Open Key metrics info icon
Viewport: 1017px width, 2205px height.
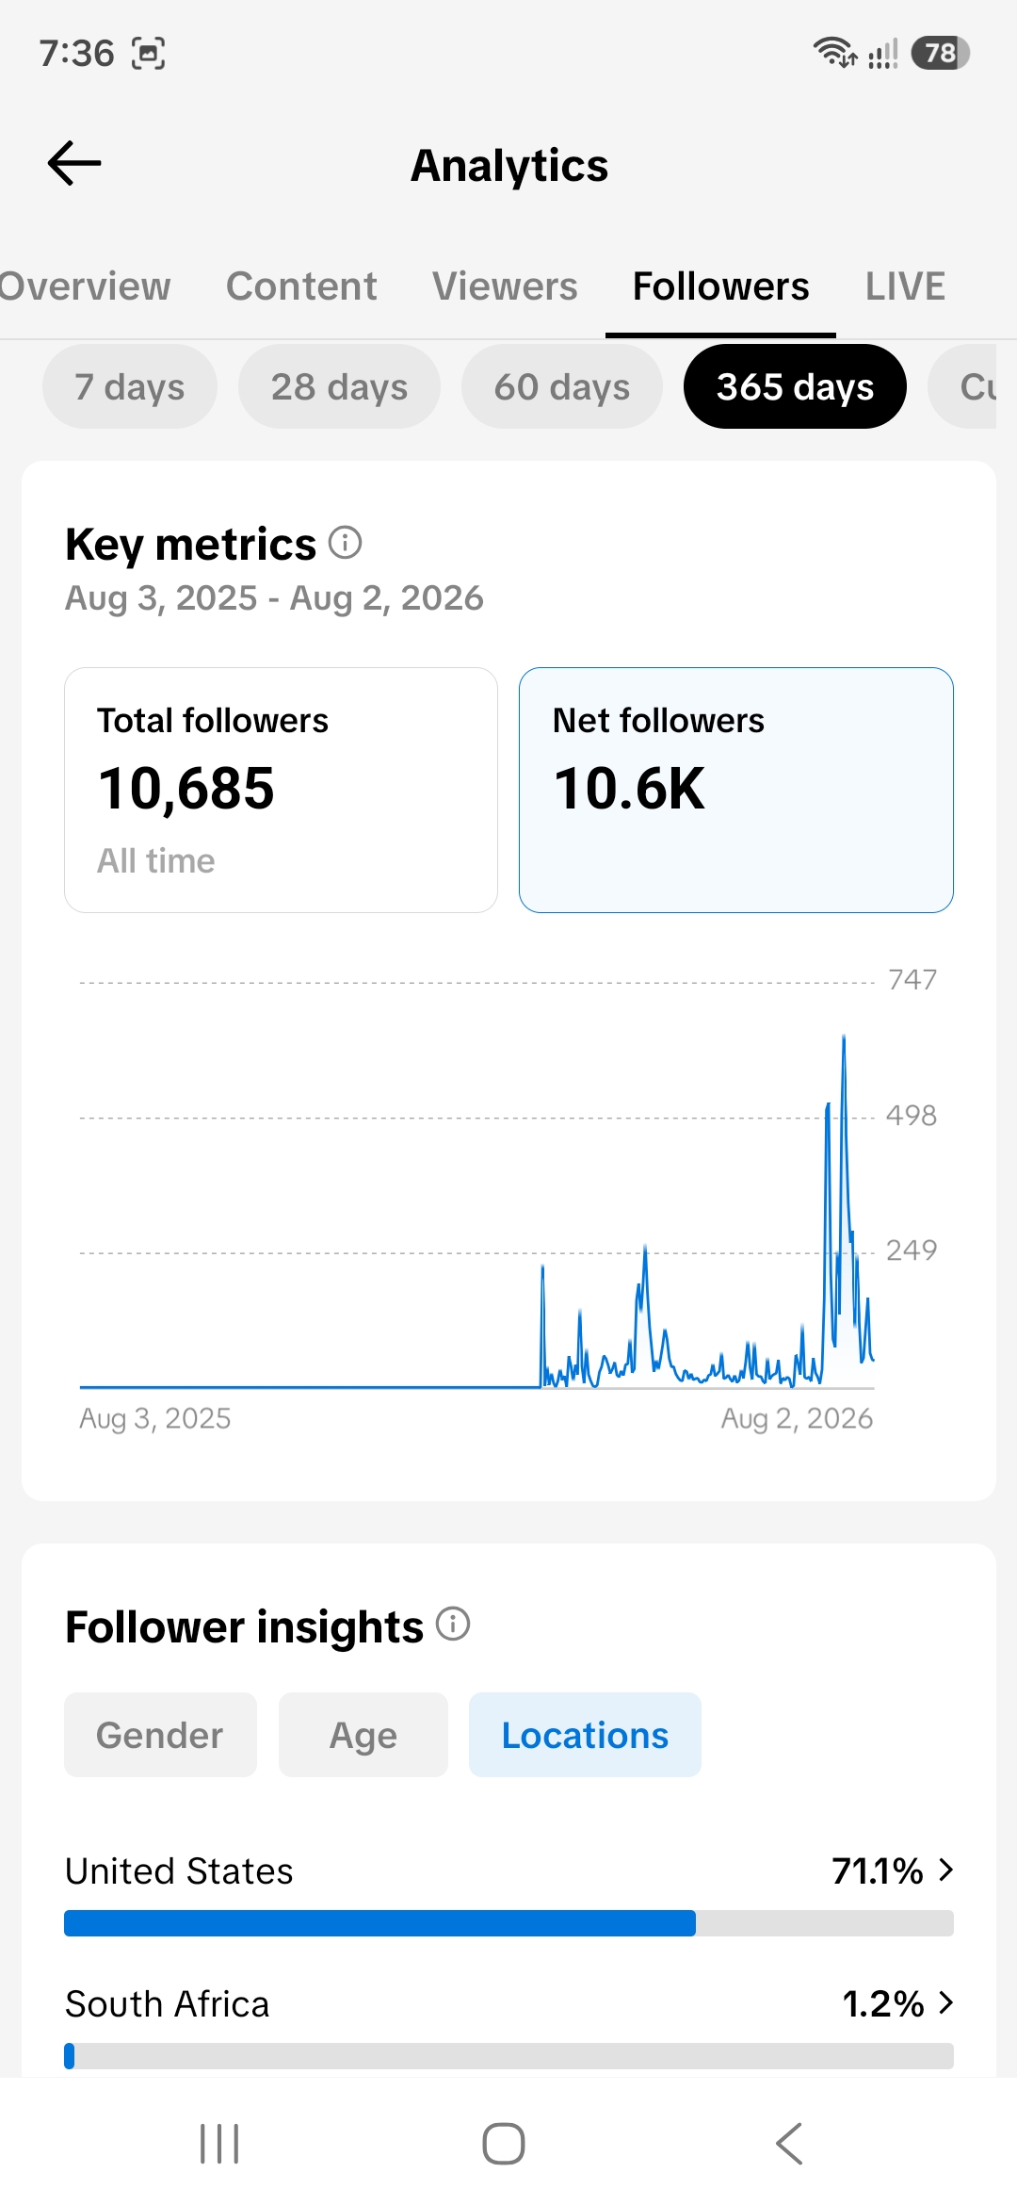(x=345, y=543)
